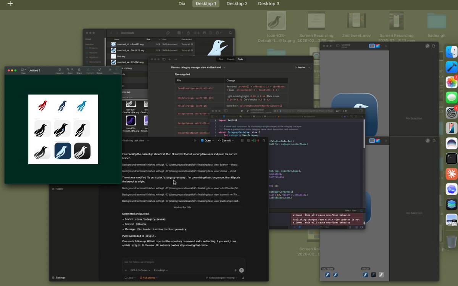
Task: Click the Rotate icon in the Preview toolbar
Action: point(99,70)
